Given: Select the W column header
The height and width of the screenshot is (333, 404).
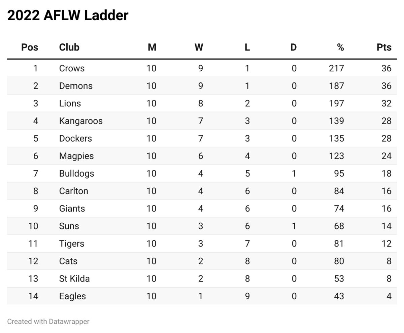Looking at the screenshot, I should pos(199,47).
